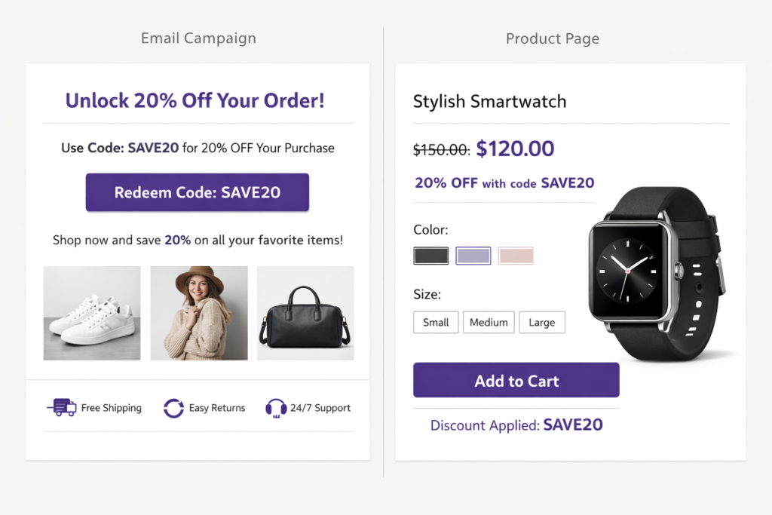
Task: Click the Discount Applied: SAVE20 link
Action: (x=516, y=425)
